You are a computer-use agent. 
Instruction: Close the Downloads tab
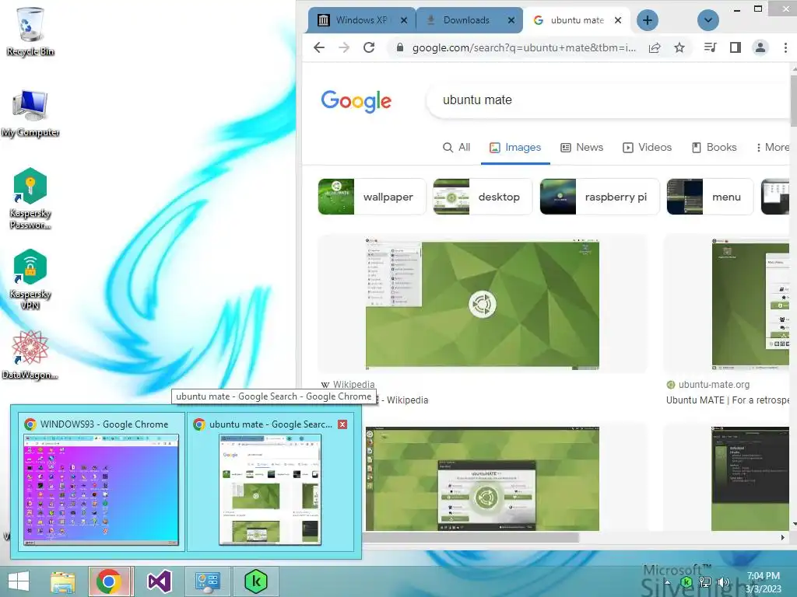(511, 20)
